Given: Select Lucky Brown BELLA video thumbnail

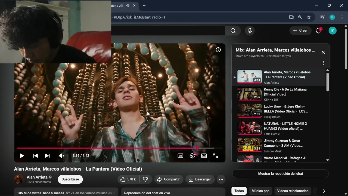Looking at the screenshot, I should pyautogui.click(x=250, y=111).
